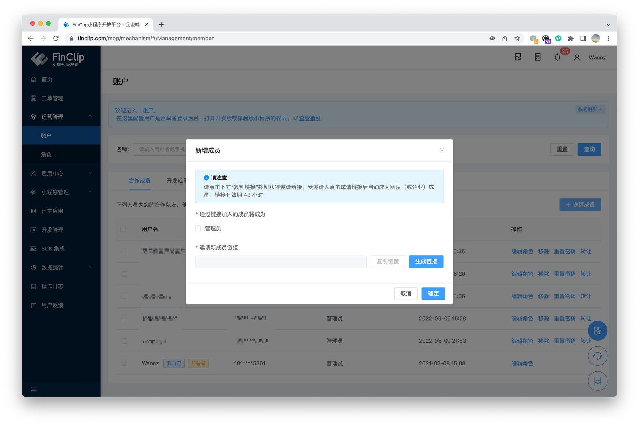Click the 生成链接 button
The width and height of the screenshot is (639, 426).
coord(426,262)
